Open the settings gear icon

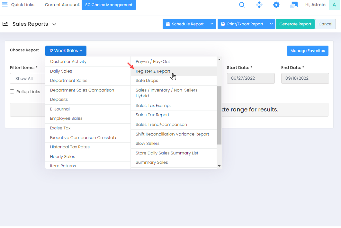pyautogui.click(x=276, y=5)
